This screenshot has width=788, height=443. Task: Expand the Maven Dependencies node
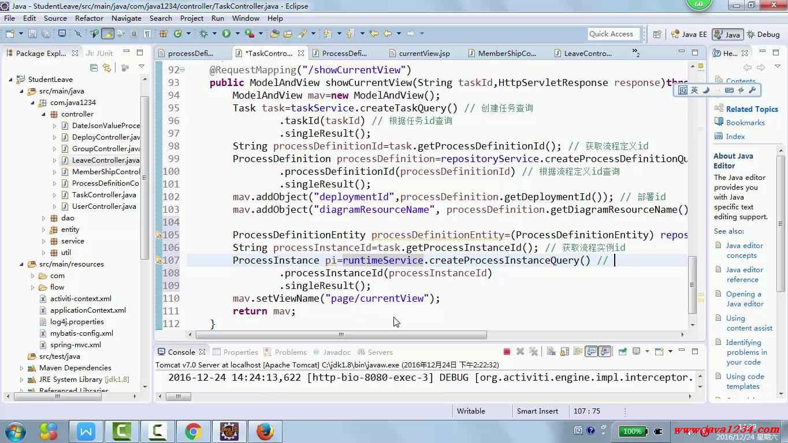(x=21, y=368)
